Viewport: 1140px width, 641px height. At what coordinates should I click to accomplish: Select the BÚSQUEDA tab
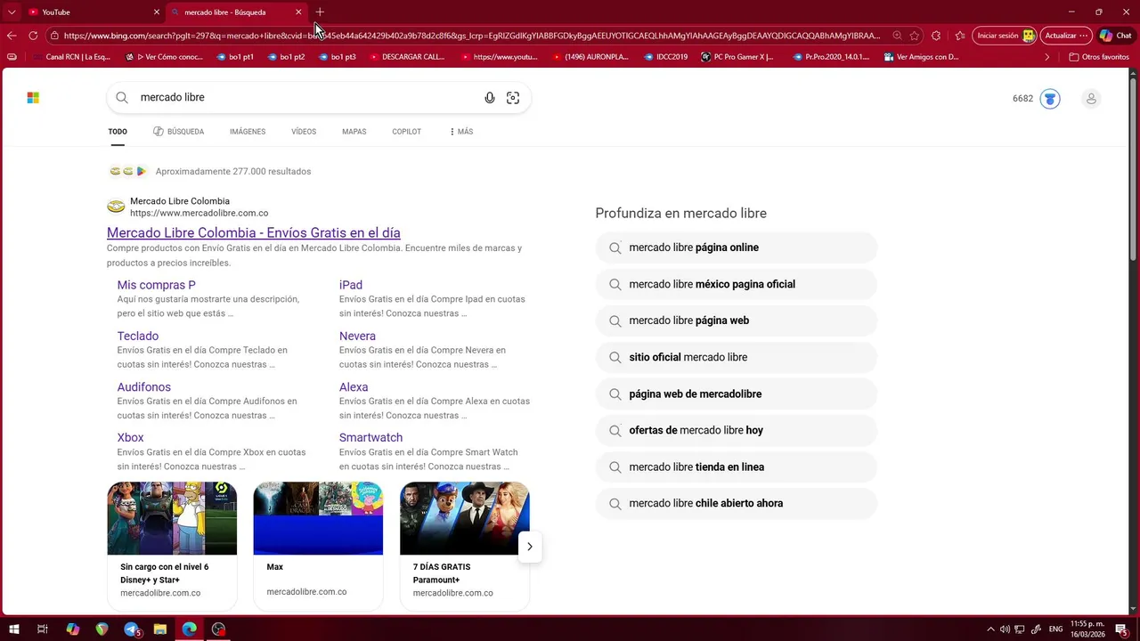[179, 132]
